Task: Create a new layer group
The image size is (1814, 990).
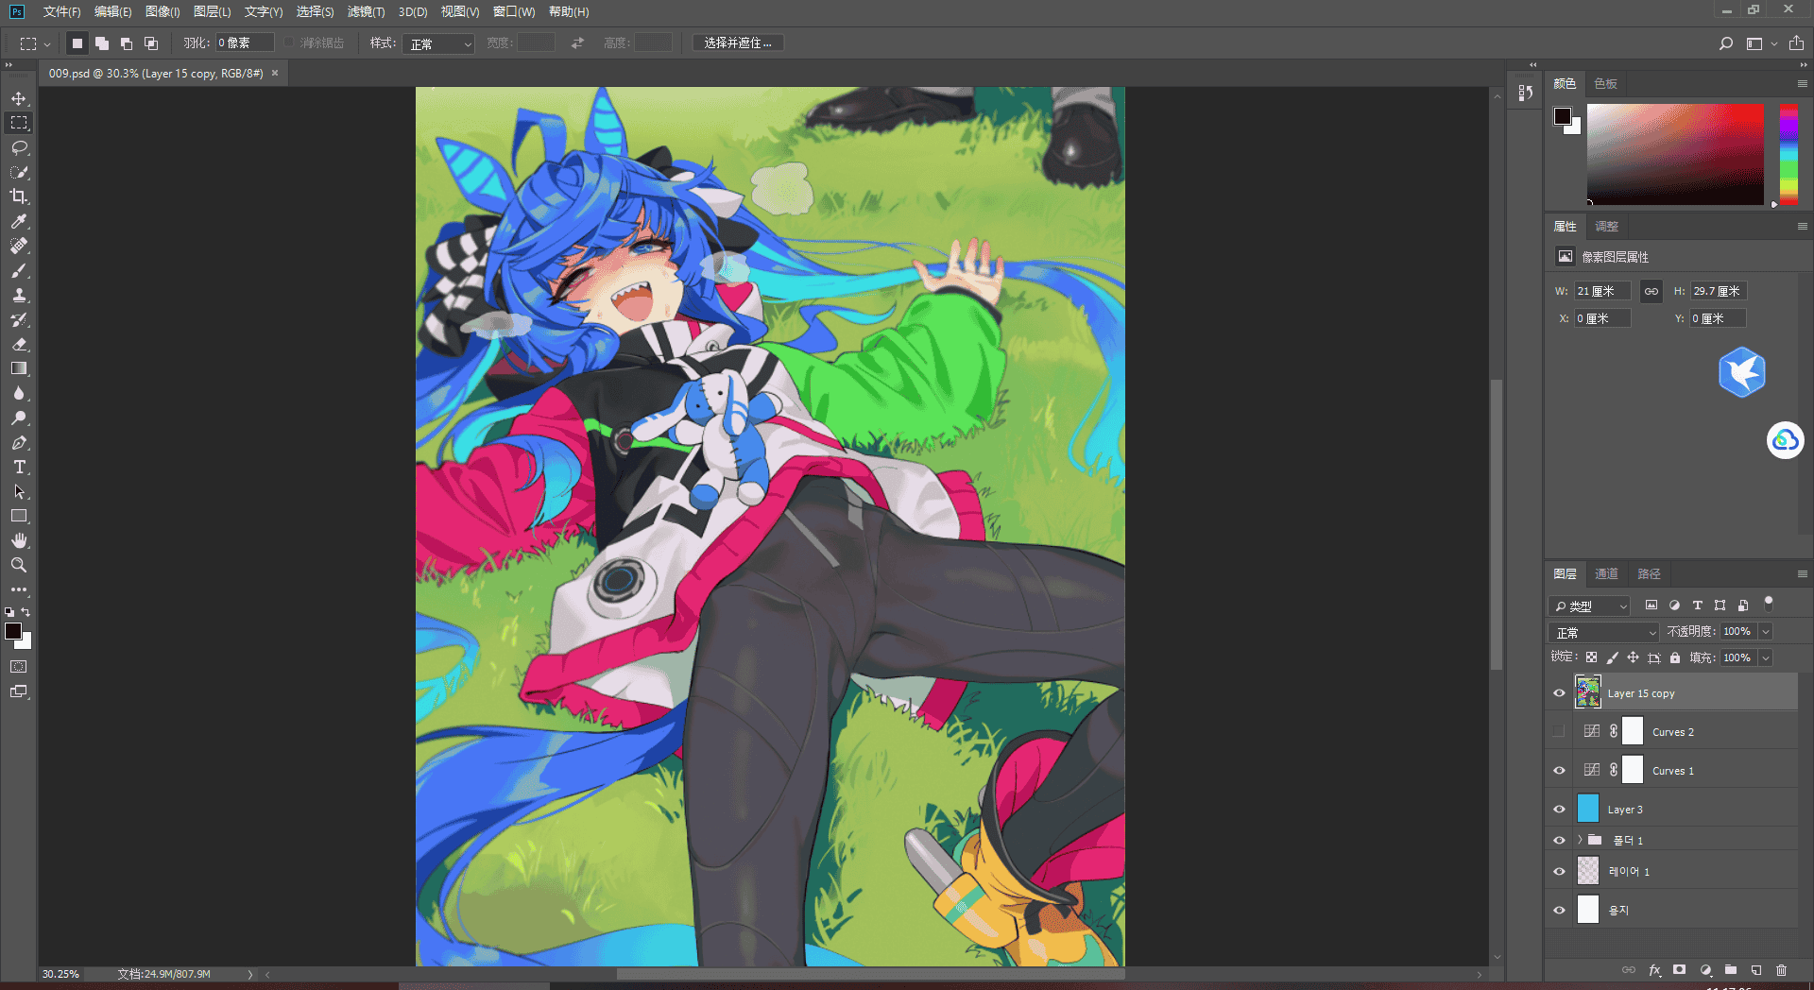Action: coord(1730,970)
